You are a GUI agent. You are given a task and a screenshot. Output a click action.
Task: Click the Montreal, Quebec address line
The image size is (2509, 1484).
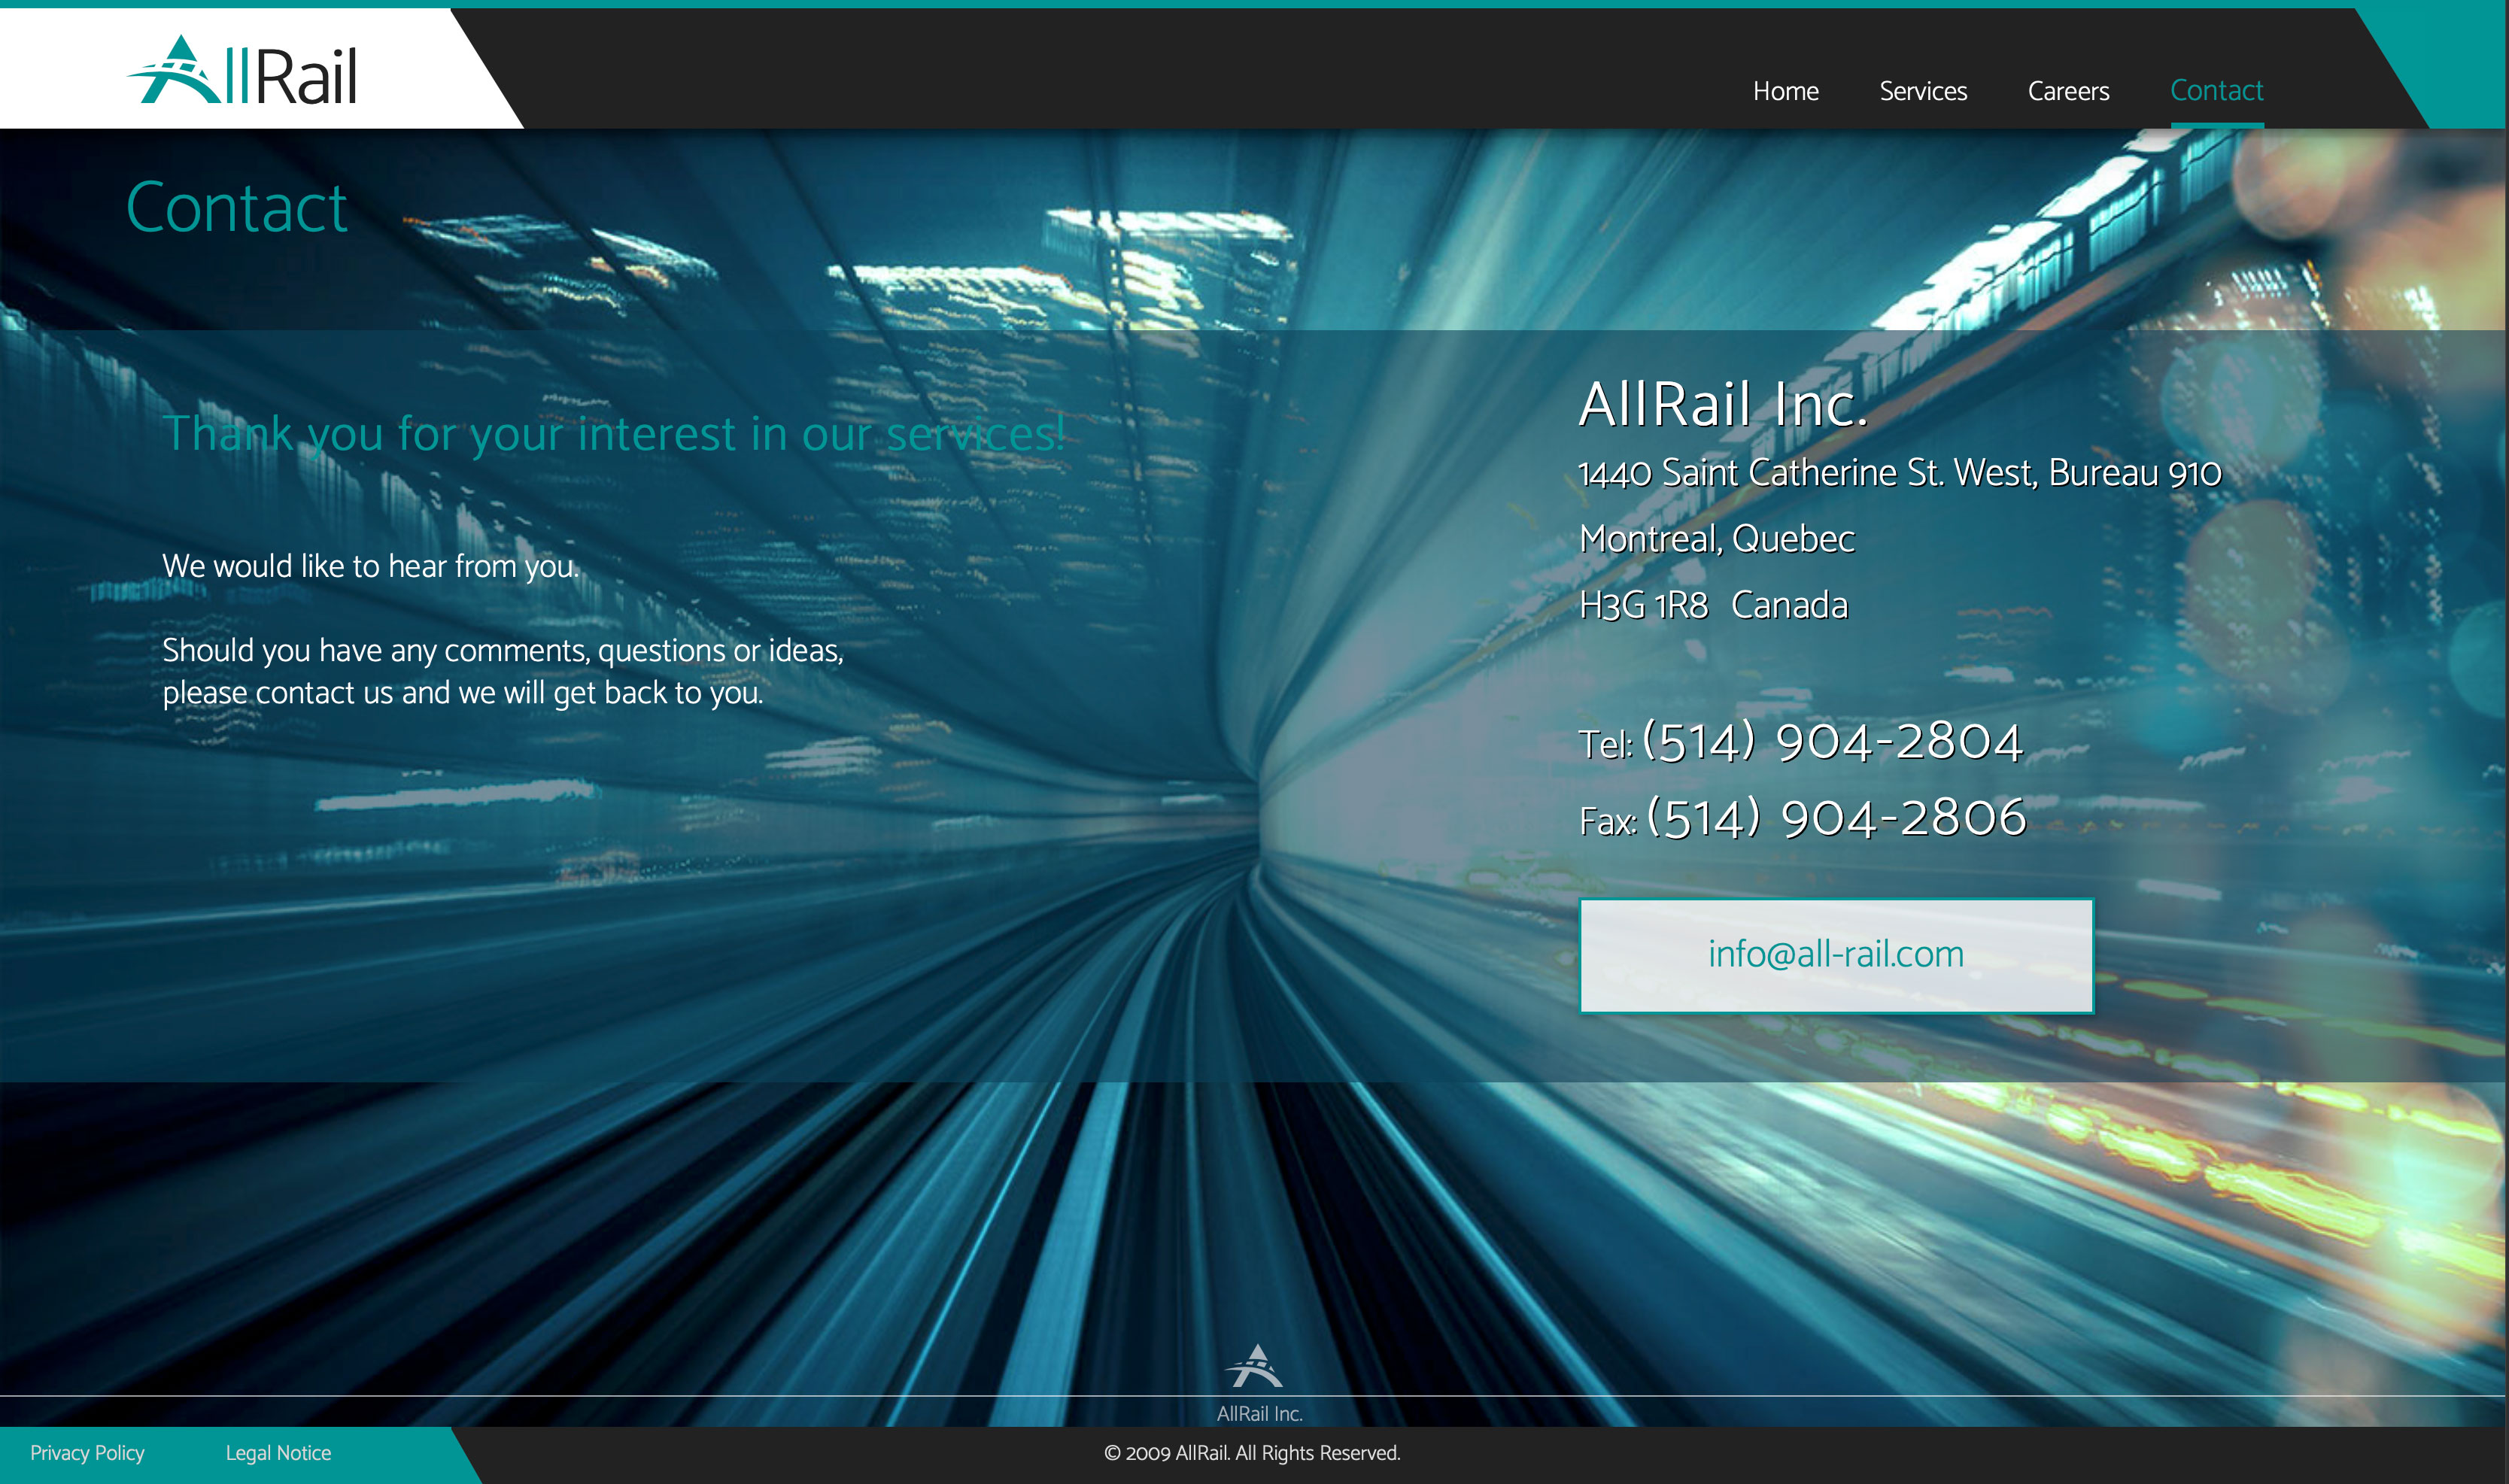click(x=1716, y=539)
